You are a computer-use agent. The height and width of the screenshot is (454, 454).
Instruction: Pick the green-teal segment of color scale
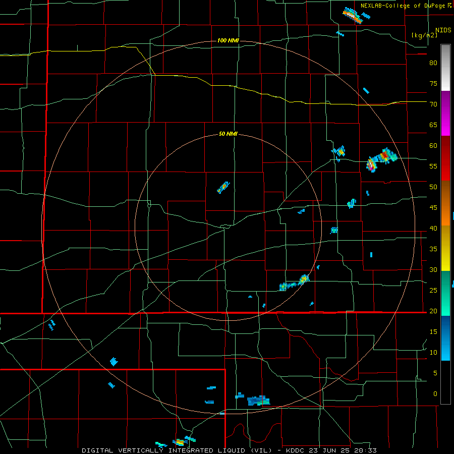point(445,293)
